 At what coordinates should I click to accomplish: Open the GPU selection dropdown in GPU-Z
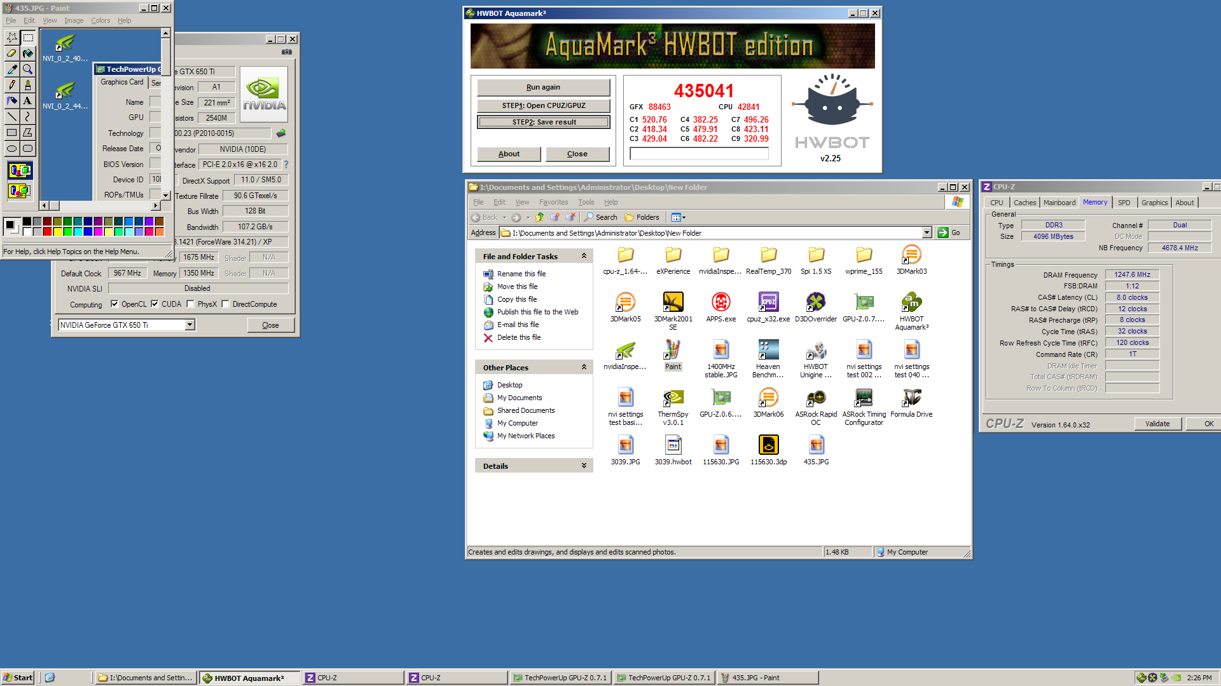[190, 325]
